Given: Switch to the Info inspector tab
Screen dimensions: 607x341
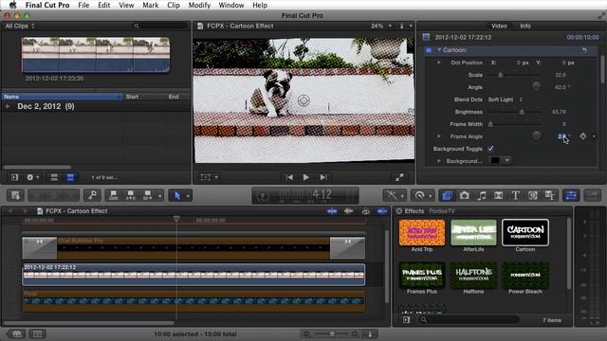Looking at the screenshot, I should coord(524,26).
